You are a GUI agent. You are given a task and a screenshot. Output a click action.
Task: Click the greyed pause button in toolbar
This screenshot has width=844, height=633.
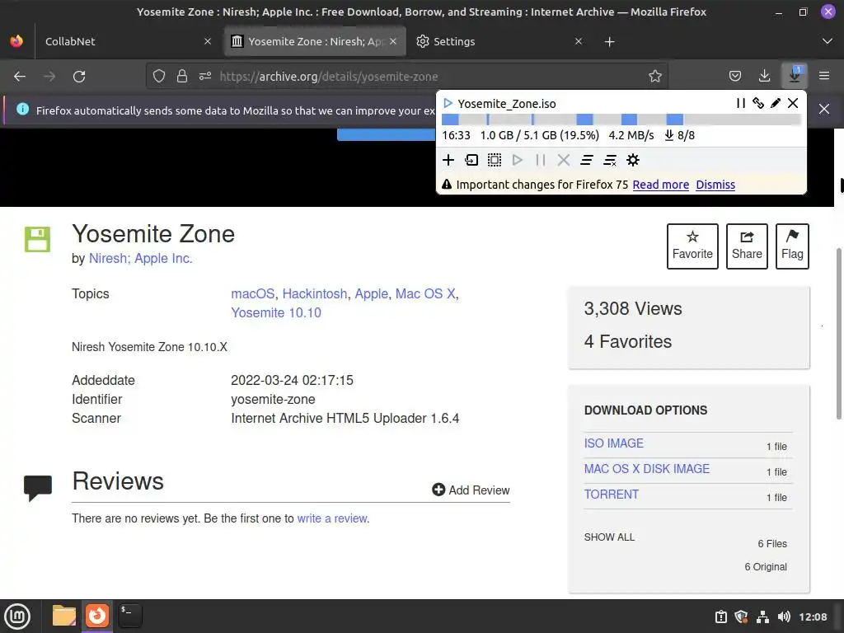point(541,160)
